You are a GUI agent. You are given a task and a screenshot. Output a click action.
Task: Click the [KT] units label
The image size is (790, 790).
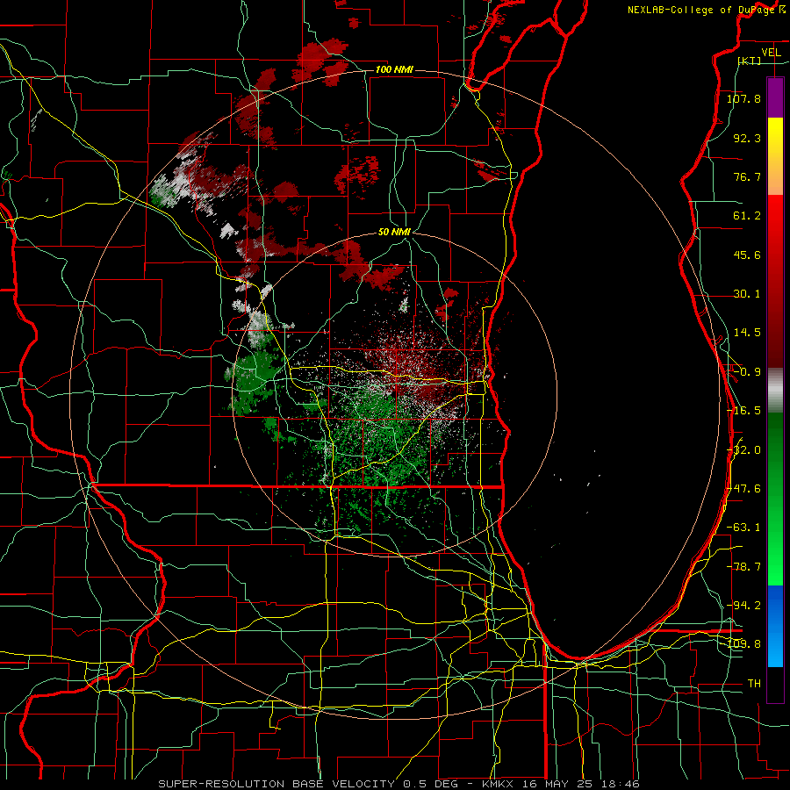[x=750, y=61]
